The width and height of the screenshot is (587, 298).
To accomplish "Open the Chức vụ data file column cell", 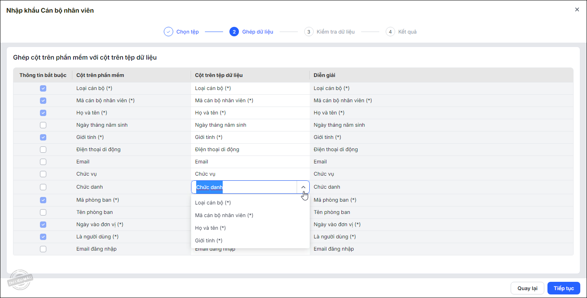I will coord(250,174).
